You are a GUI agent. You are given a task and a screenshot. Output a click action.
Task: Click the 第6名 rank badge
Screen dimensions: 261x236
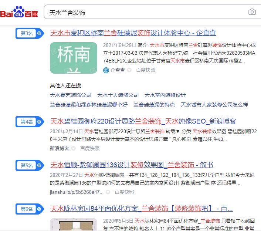click(x=30, y=209)
